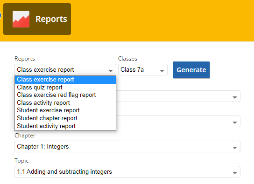Open the Reports header tab
Viewport: 254px width, 184px height.
tap(37, 19)
